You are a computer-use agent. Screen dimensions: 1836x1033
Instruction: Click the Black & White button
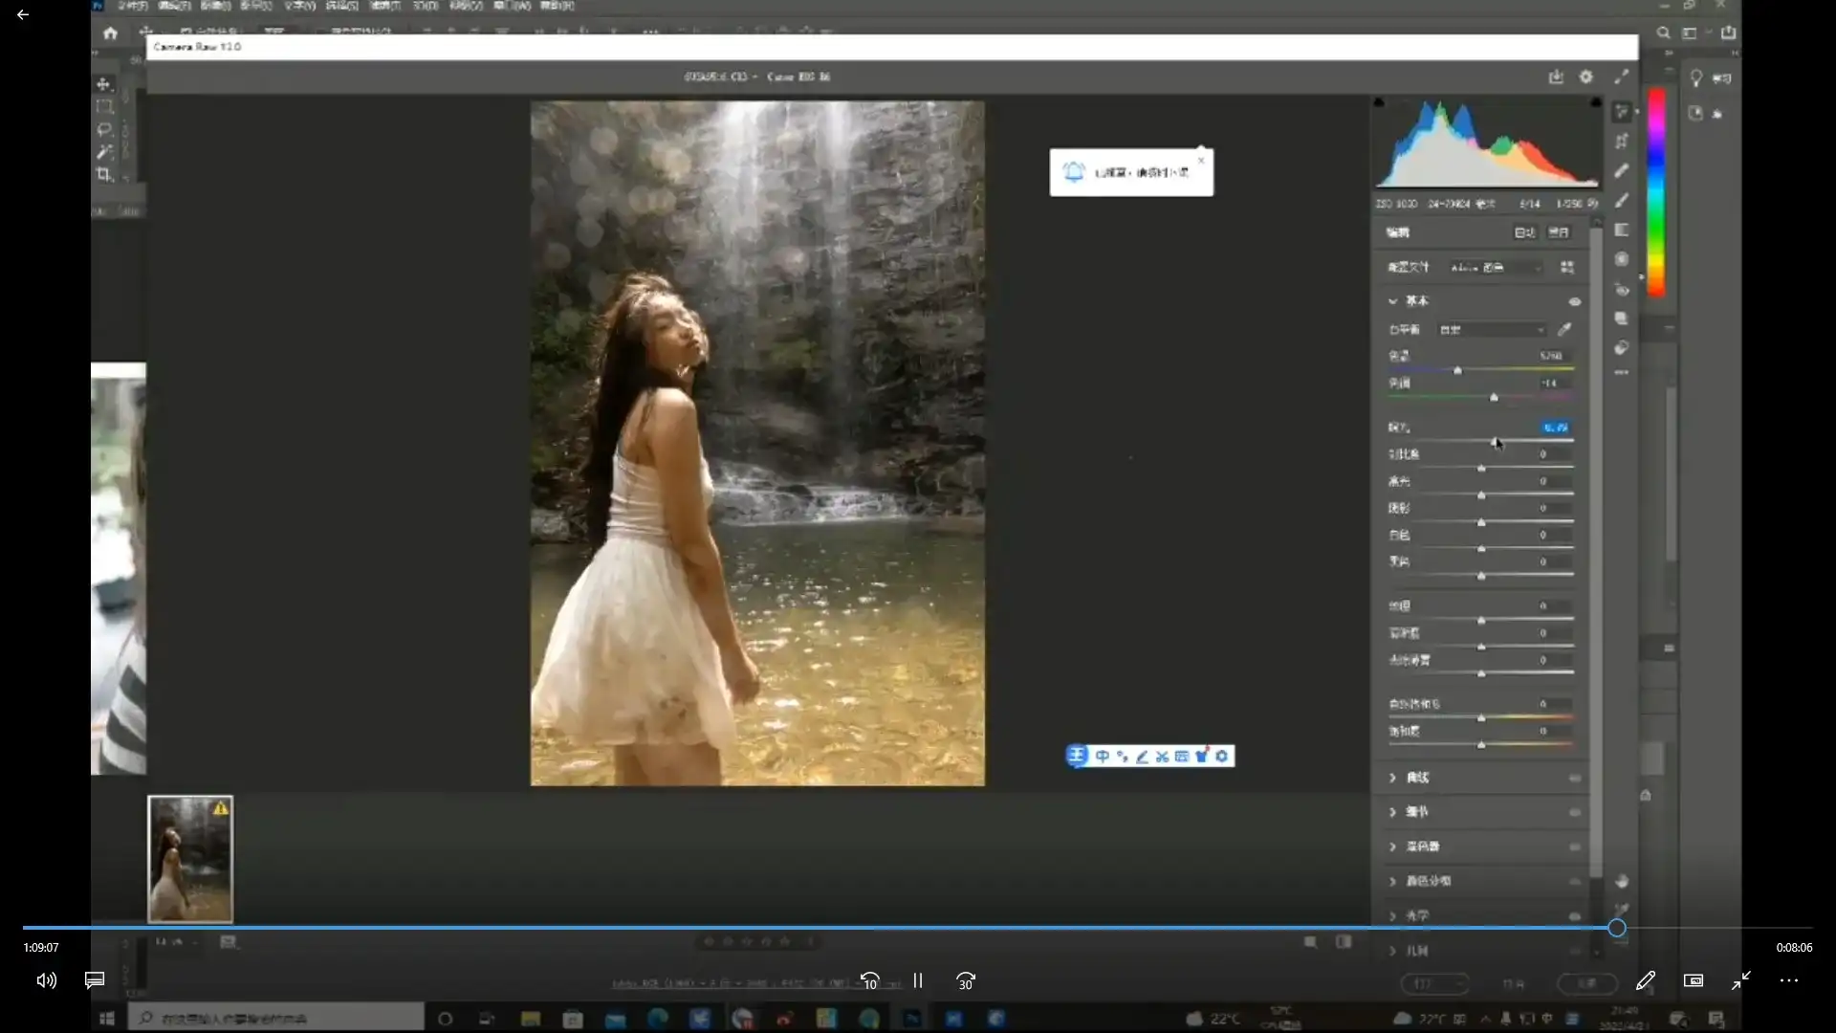(x=1559, y=232)
